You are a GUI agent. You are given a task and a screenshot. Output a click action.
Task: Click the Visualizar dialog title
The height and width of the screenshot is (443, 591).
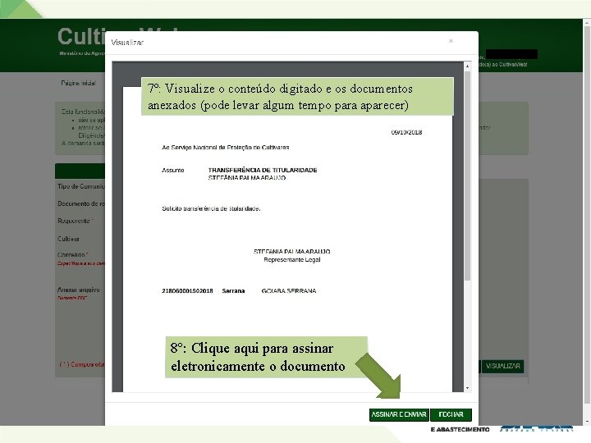click(127, 43)
